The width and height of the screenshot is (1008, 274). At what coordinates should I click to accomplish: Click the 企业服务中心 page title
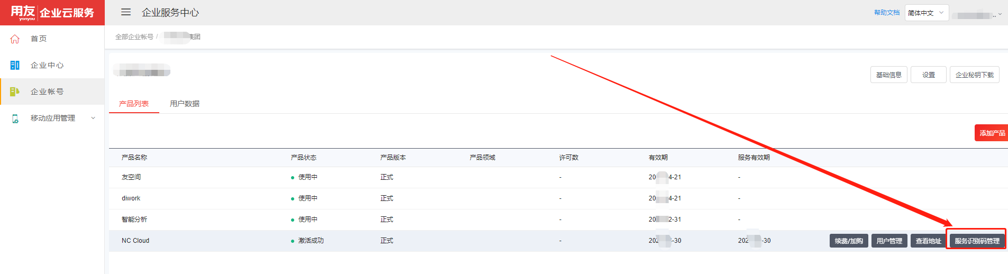coord(170,13)
